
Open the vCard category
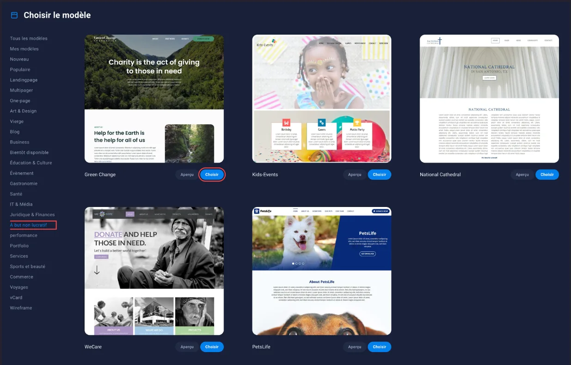[16, 298]
